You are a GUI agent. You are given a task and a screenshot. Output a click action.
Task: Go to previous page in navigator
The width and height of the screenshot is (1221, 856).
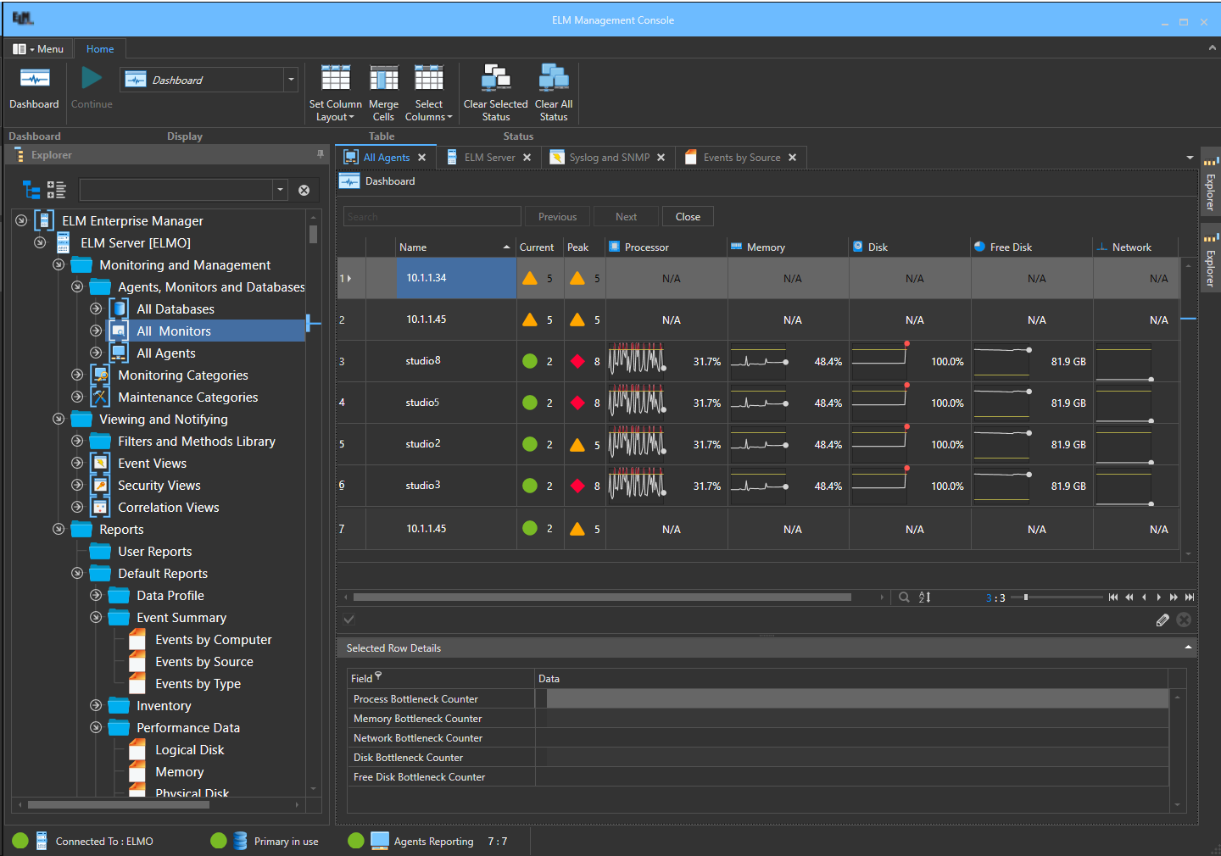pos(1129,598)
